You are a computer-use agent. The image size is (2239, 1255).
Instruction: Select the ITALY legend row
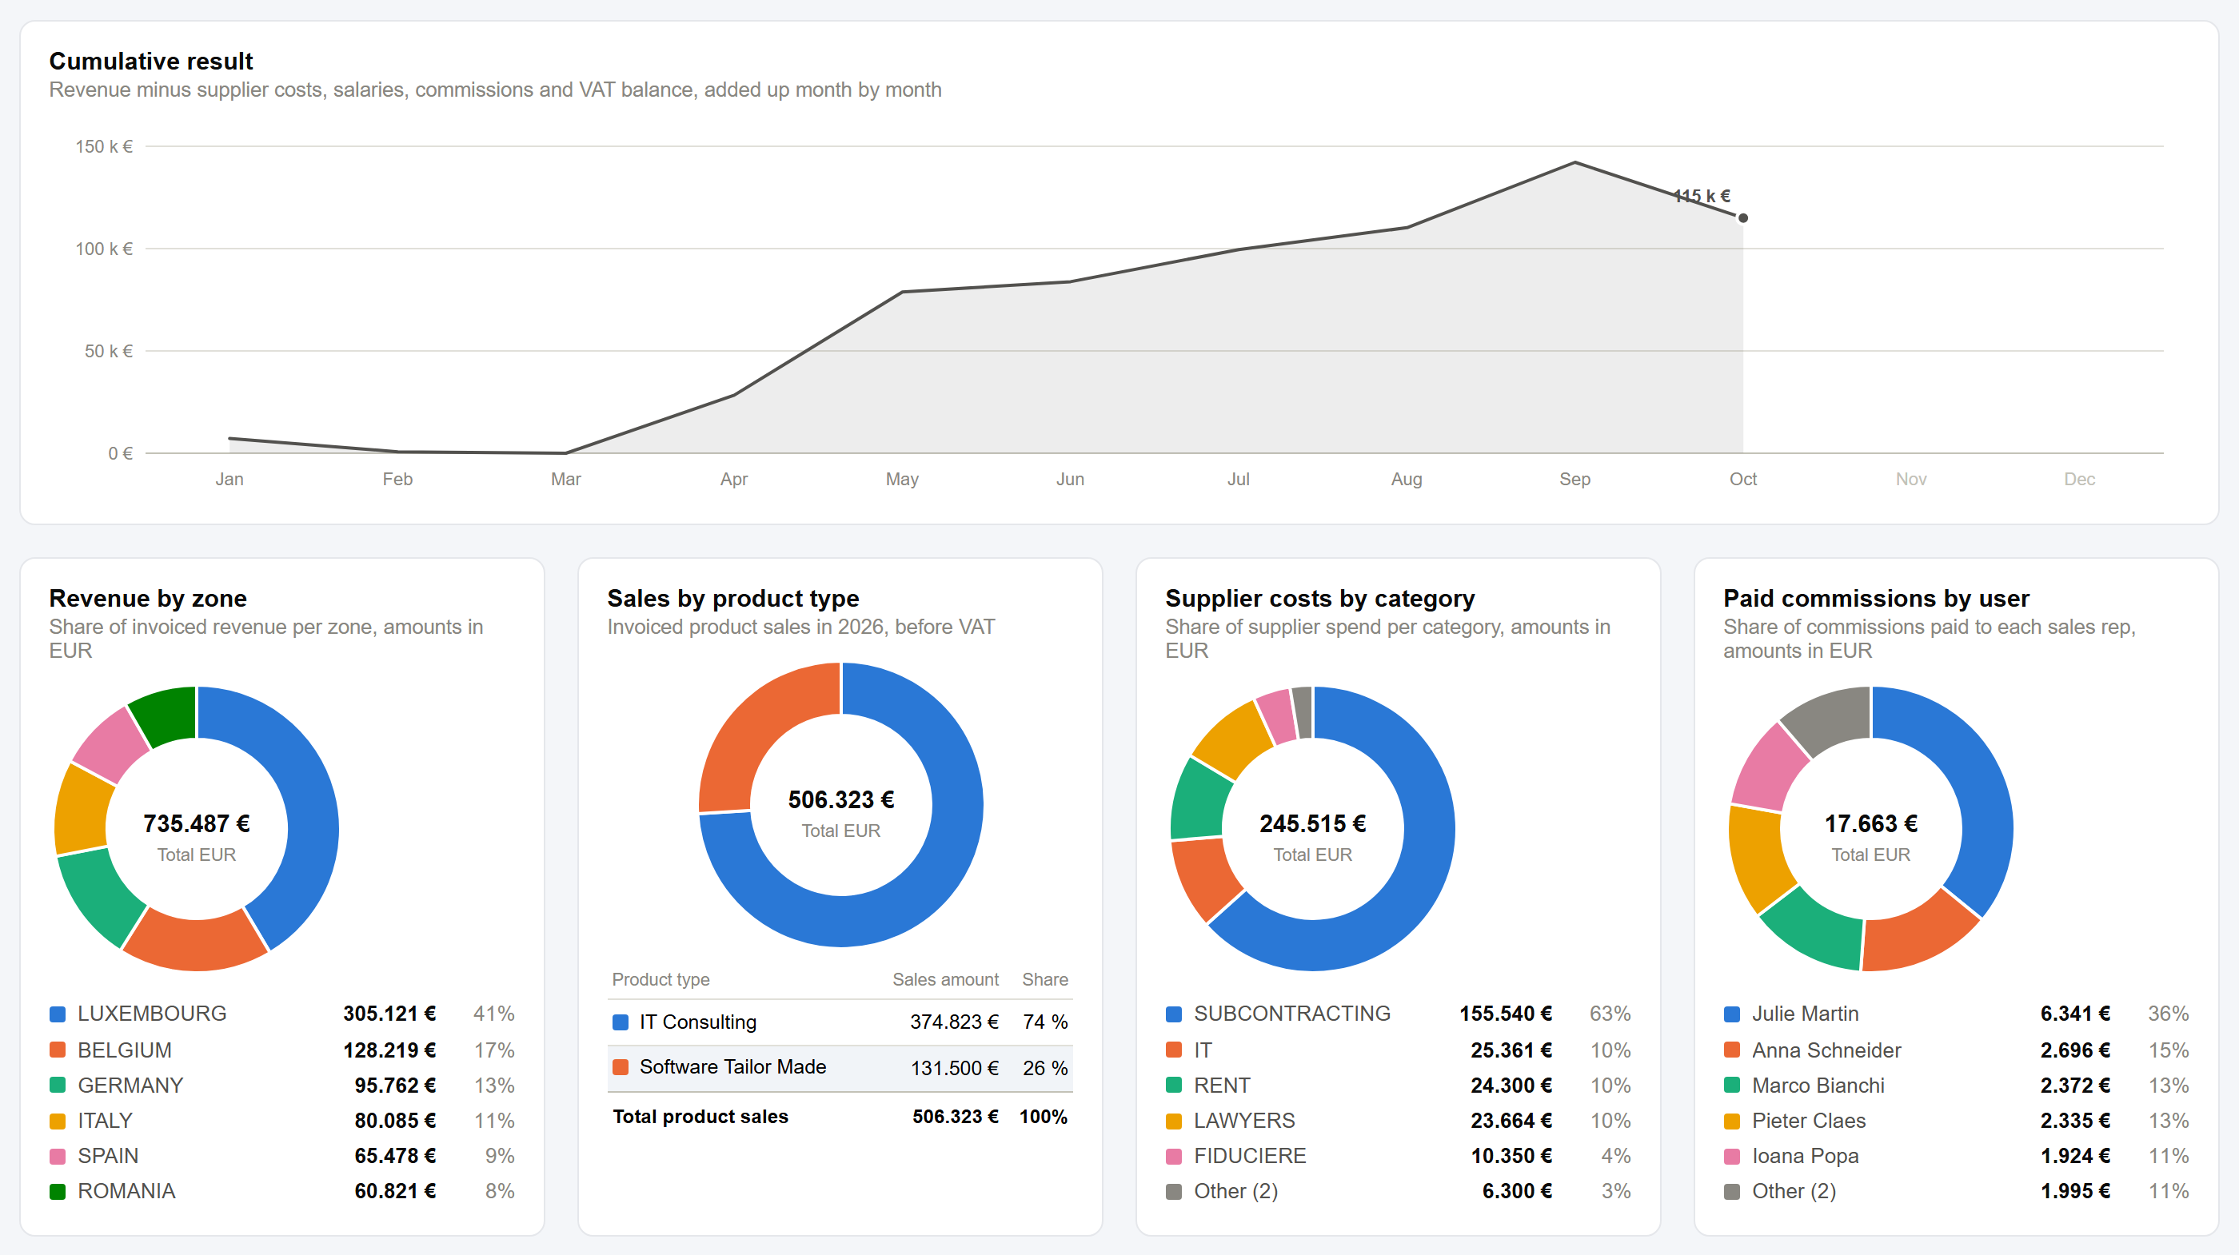(x=281, y=1122)
